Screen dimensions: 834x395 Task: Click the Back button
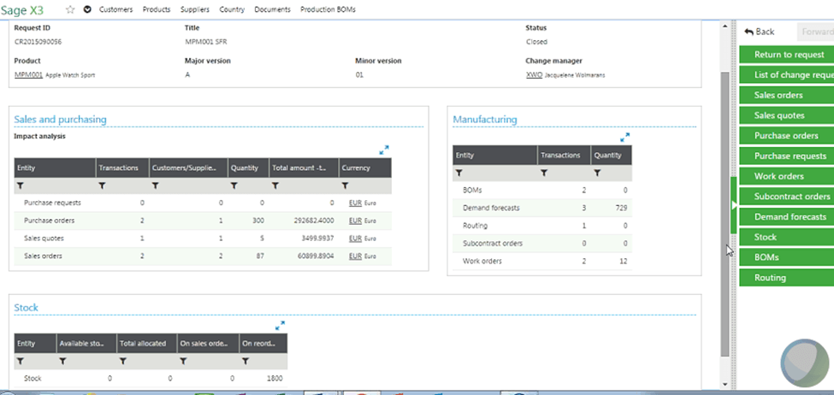[x=760, y=32]
